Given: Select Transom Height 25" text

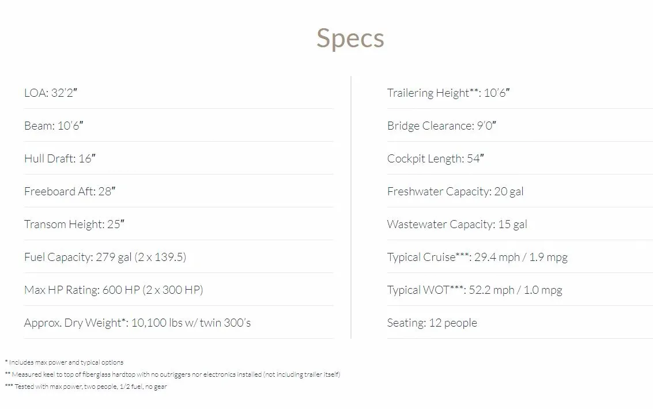Looking at the screenshot, I should [x=74, y=224].
